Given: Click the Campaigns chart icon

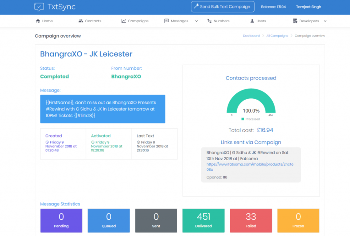Looking at the screenshot, I should [x=124, y=21].
